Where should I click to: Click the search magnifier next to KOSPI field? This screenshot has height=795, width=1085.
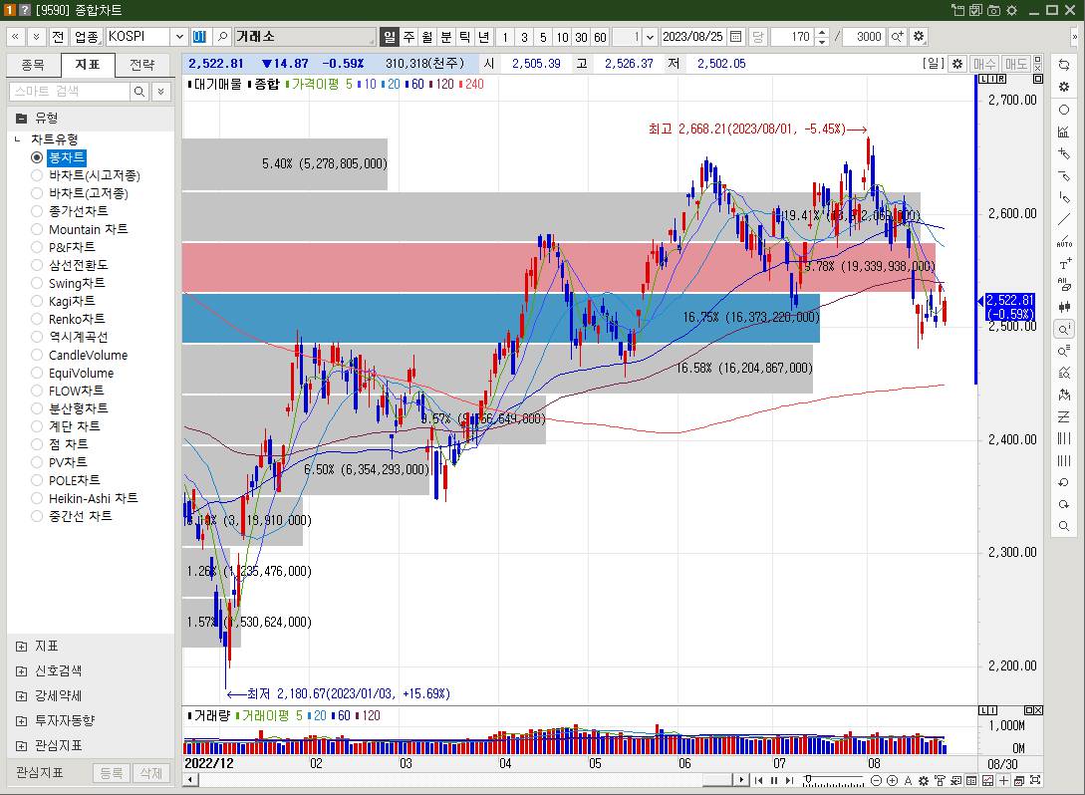click(222, 37)
